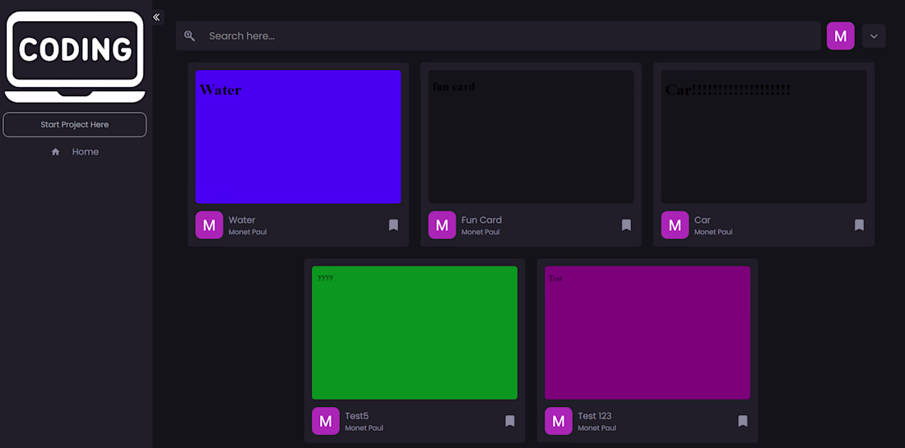This screenshot has height=448, width=905.
Task: Open the dark fun card project preview
Action: pos(531,136)
